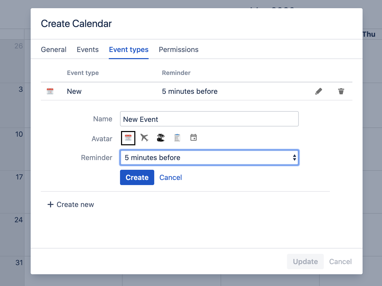This screenshot has width=382, height=286.
Task: Click Cancel link next to Create
Action: click(171, 177)
